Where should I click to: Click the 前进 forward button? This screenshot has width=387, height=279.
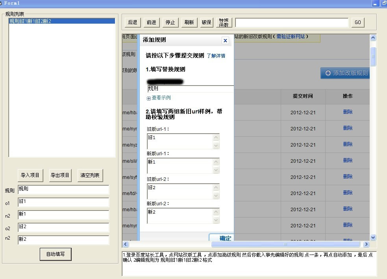click(152, 22)
